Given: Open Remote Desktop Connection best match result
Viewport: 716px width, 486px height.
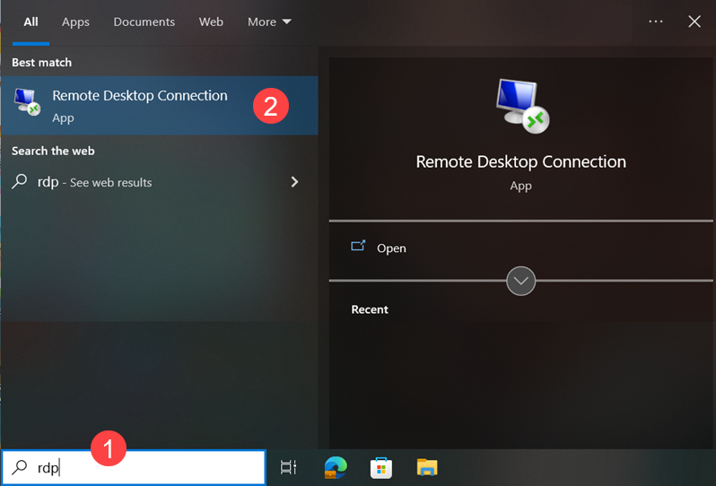Looking at the screenshot, I should click(160, 106).
